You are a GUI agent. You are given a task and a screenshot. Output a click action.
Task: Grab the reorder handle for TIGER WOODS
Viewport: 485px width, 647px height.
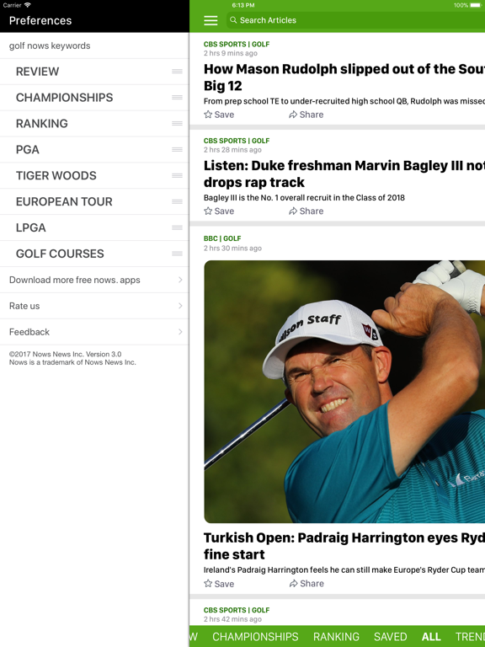coord(177,175)
